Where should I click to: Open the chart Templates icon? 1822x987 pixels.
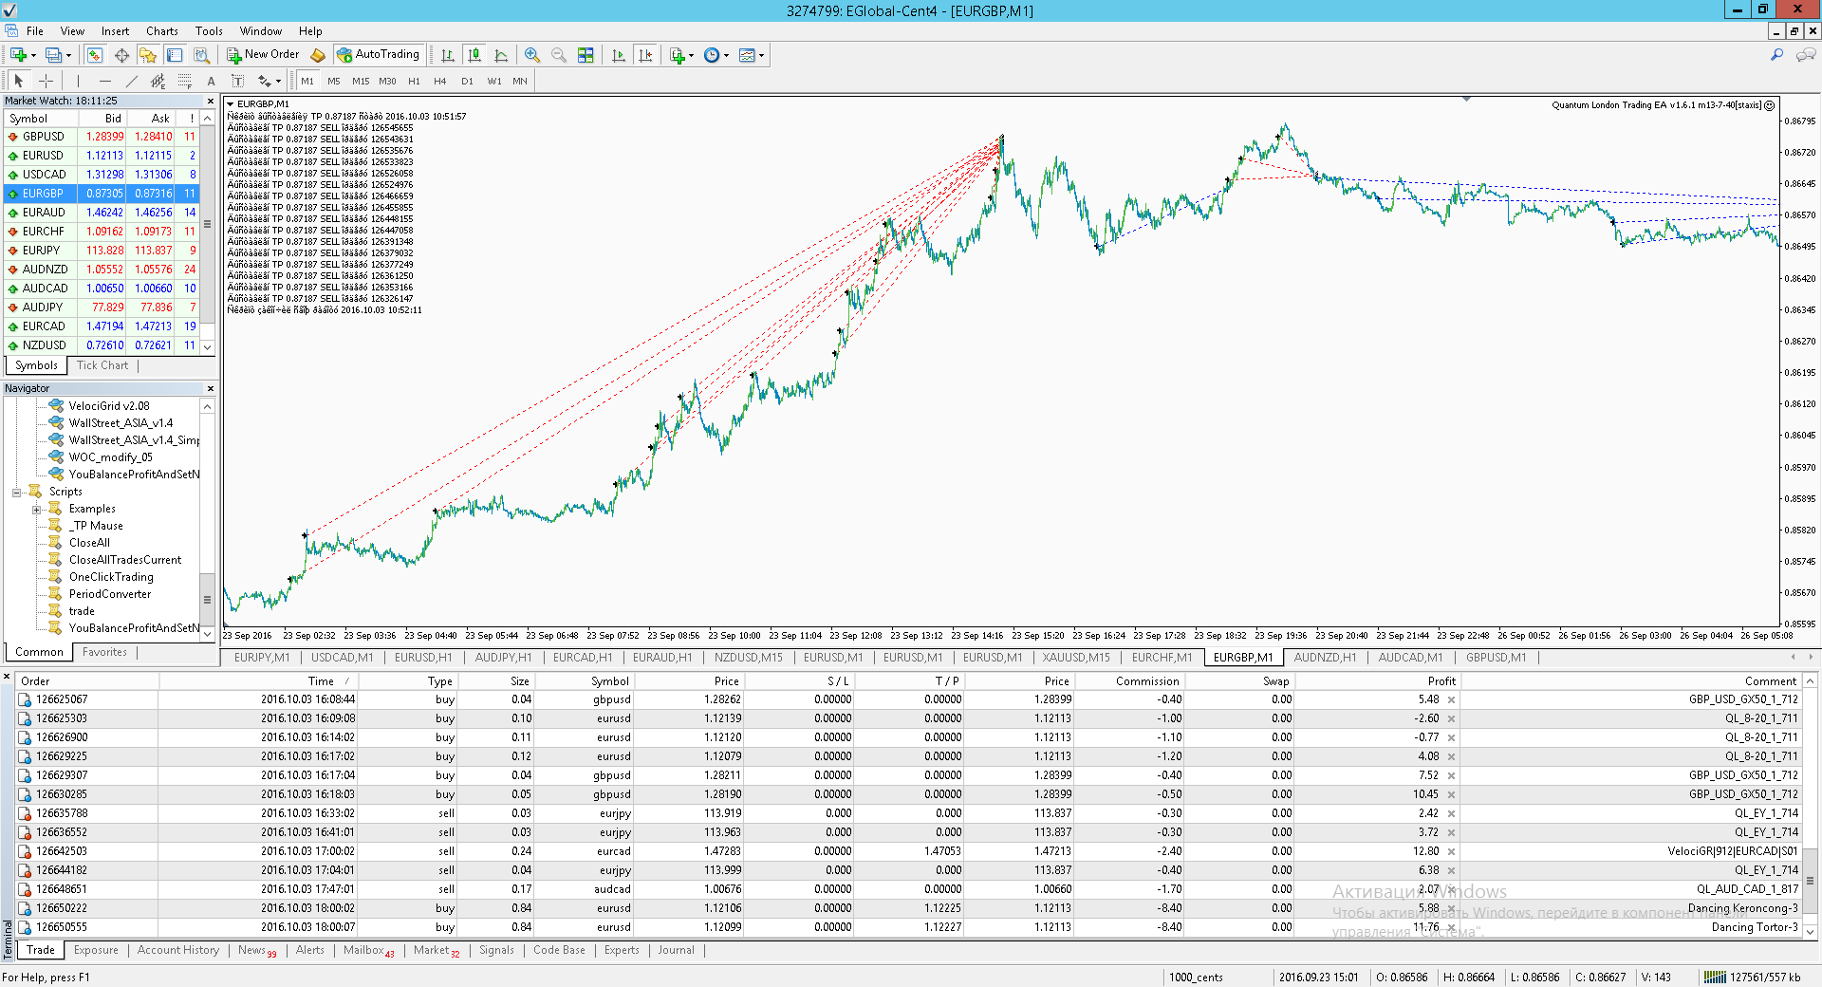tap(747, 55)
